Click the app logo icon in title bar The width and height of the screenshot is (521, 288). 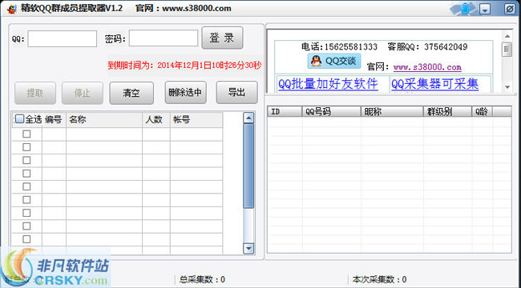pos(12,9)
